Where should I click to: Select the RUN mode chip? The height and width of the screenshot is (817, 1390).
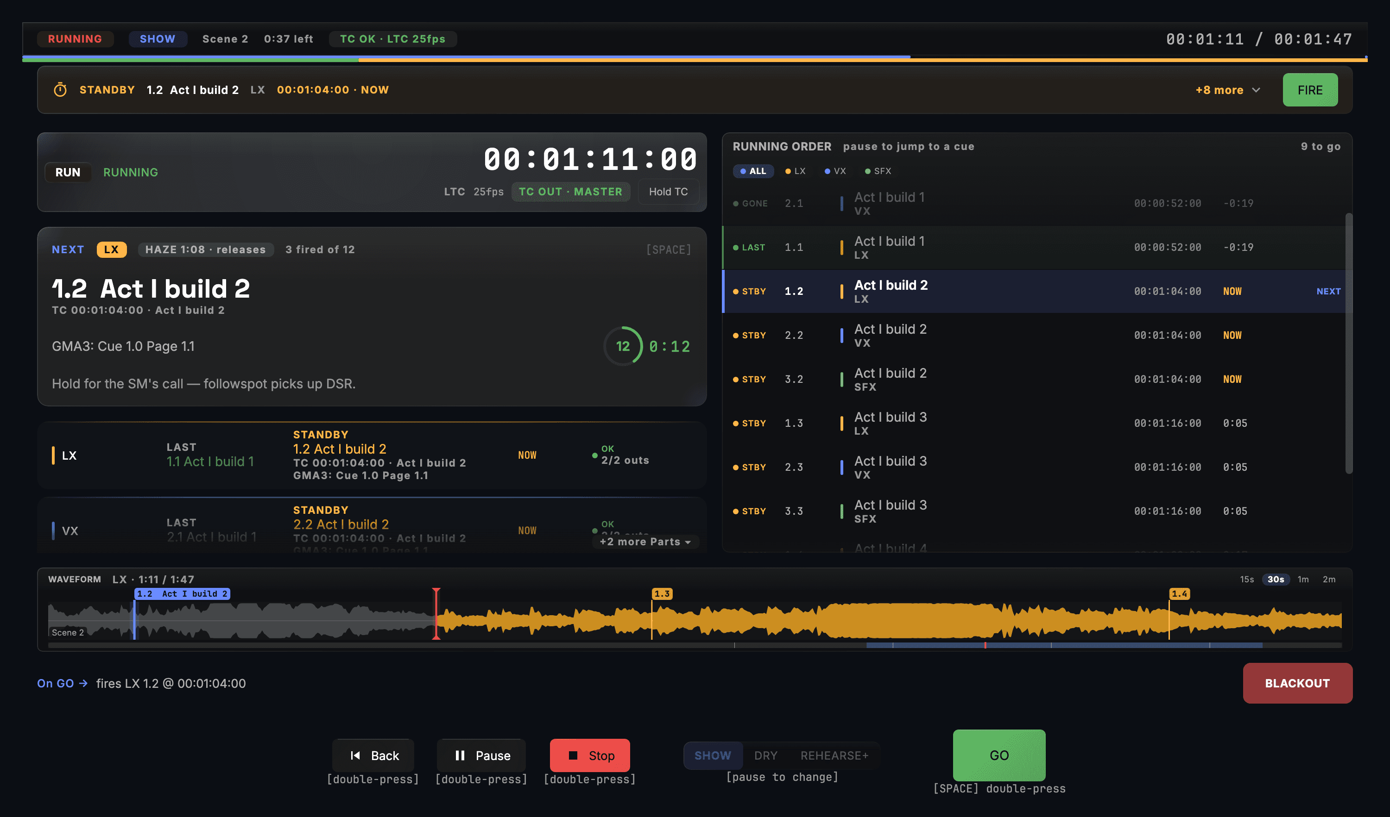coord(68,173)
